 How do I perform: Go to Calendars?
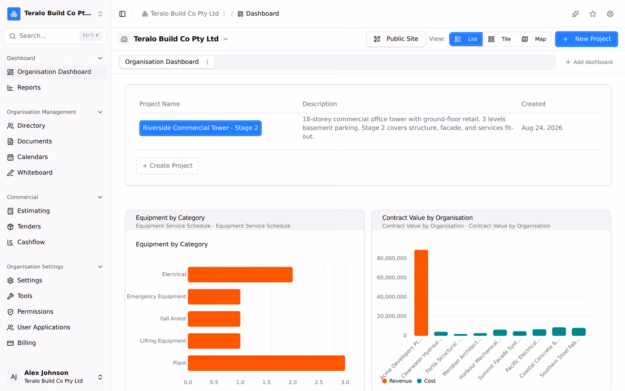click(55, 157)
